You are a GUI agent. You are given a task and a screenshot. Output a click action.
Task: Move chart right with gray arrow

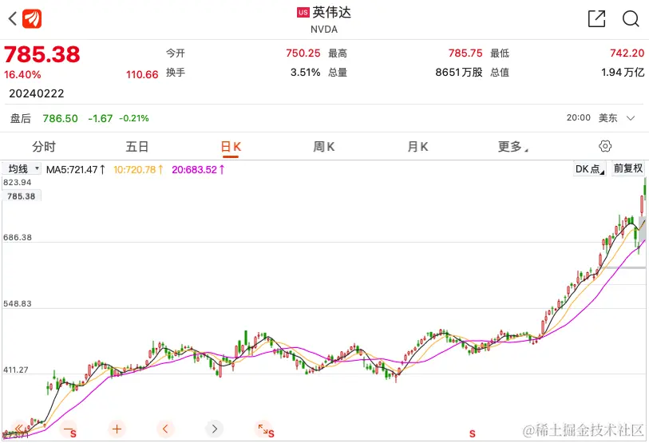215,429
